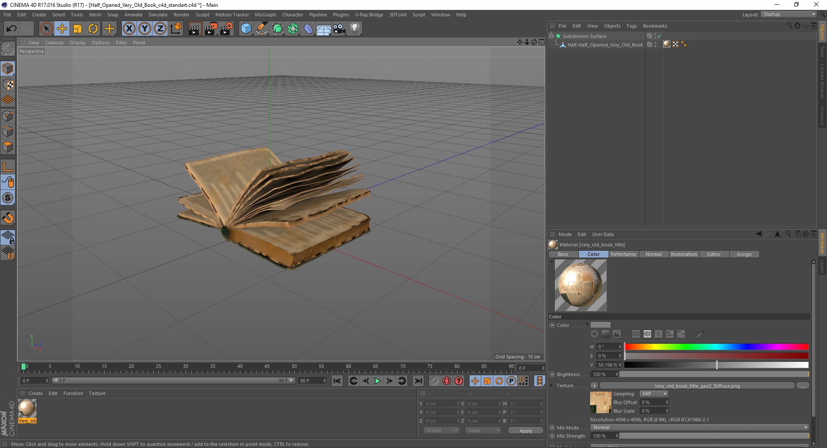
Task: Add a Camera object
Action: tap(339, 29)
